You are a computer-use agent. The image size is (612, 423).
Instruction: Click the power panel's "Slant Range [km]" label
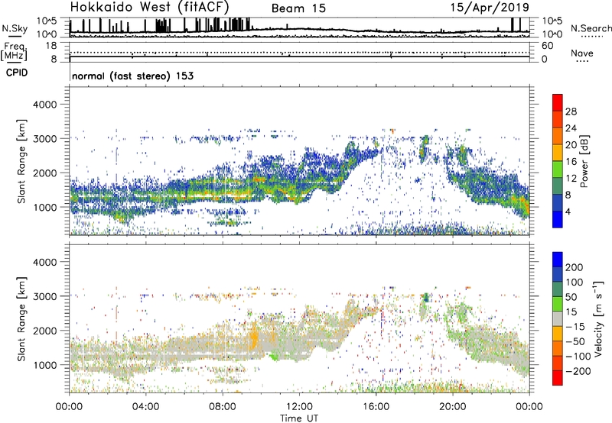[x=21, y=161]
